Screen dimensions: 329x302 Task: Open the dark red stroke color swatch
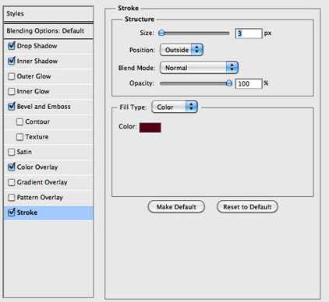tap(150, 128)
